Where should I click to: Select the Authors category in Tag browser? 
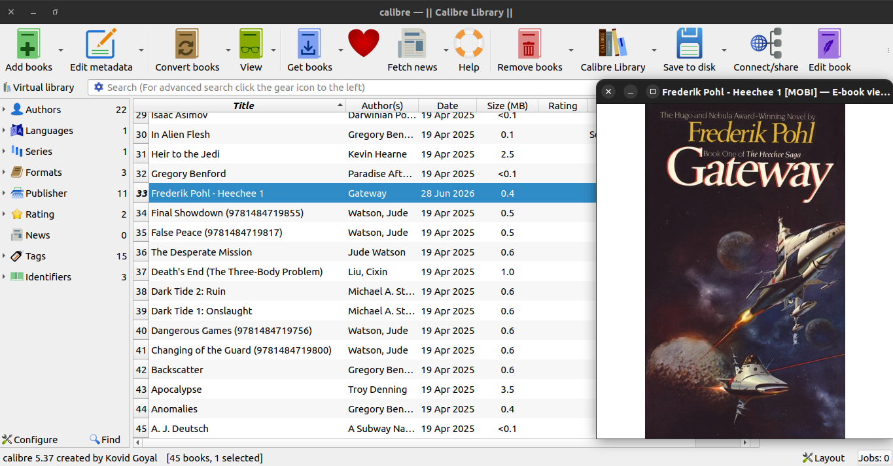[x=43, y=110]
